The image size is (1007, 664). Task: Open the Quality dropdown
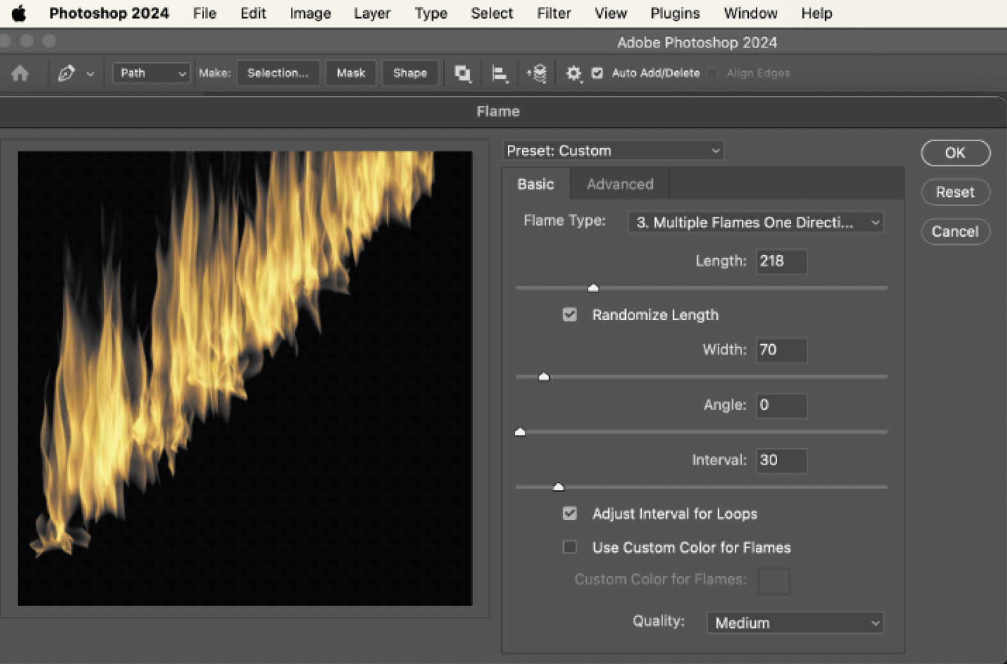[795, 623]
